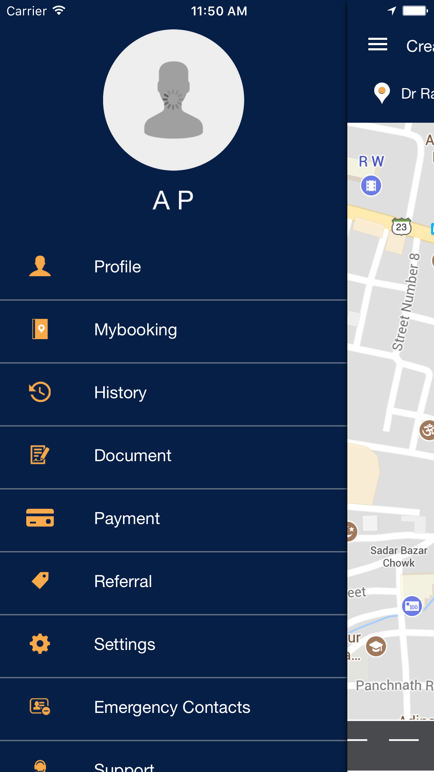Viewport: 434px width, 772px height.
Task: Tap the user name A P
Action: tap(173, 200)
